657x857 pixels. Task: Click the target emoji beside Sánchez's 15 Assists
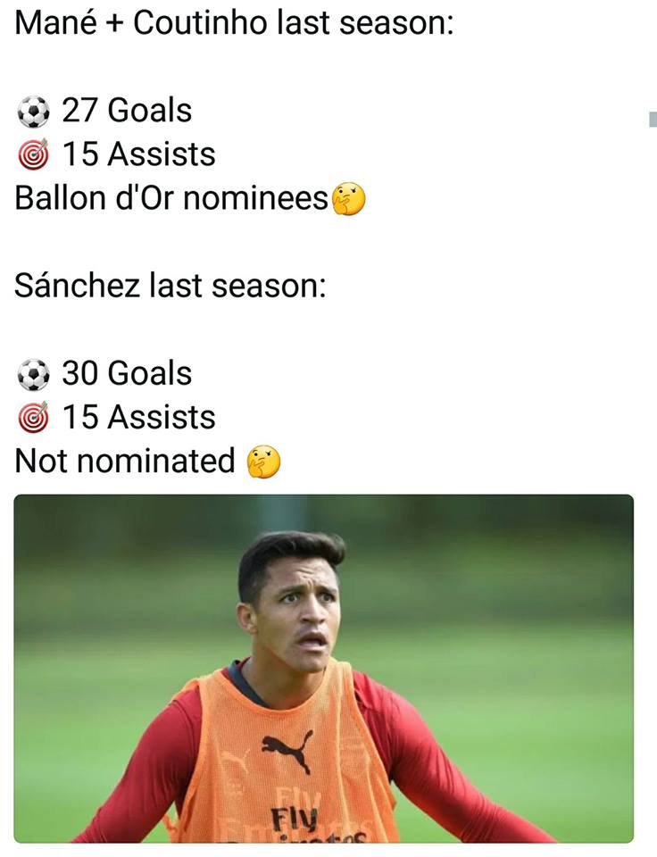33,419
